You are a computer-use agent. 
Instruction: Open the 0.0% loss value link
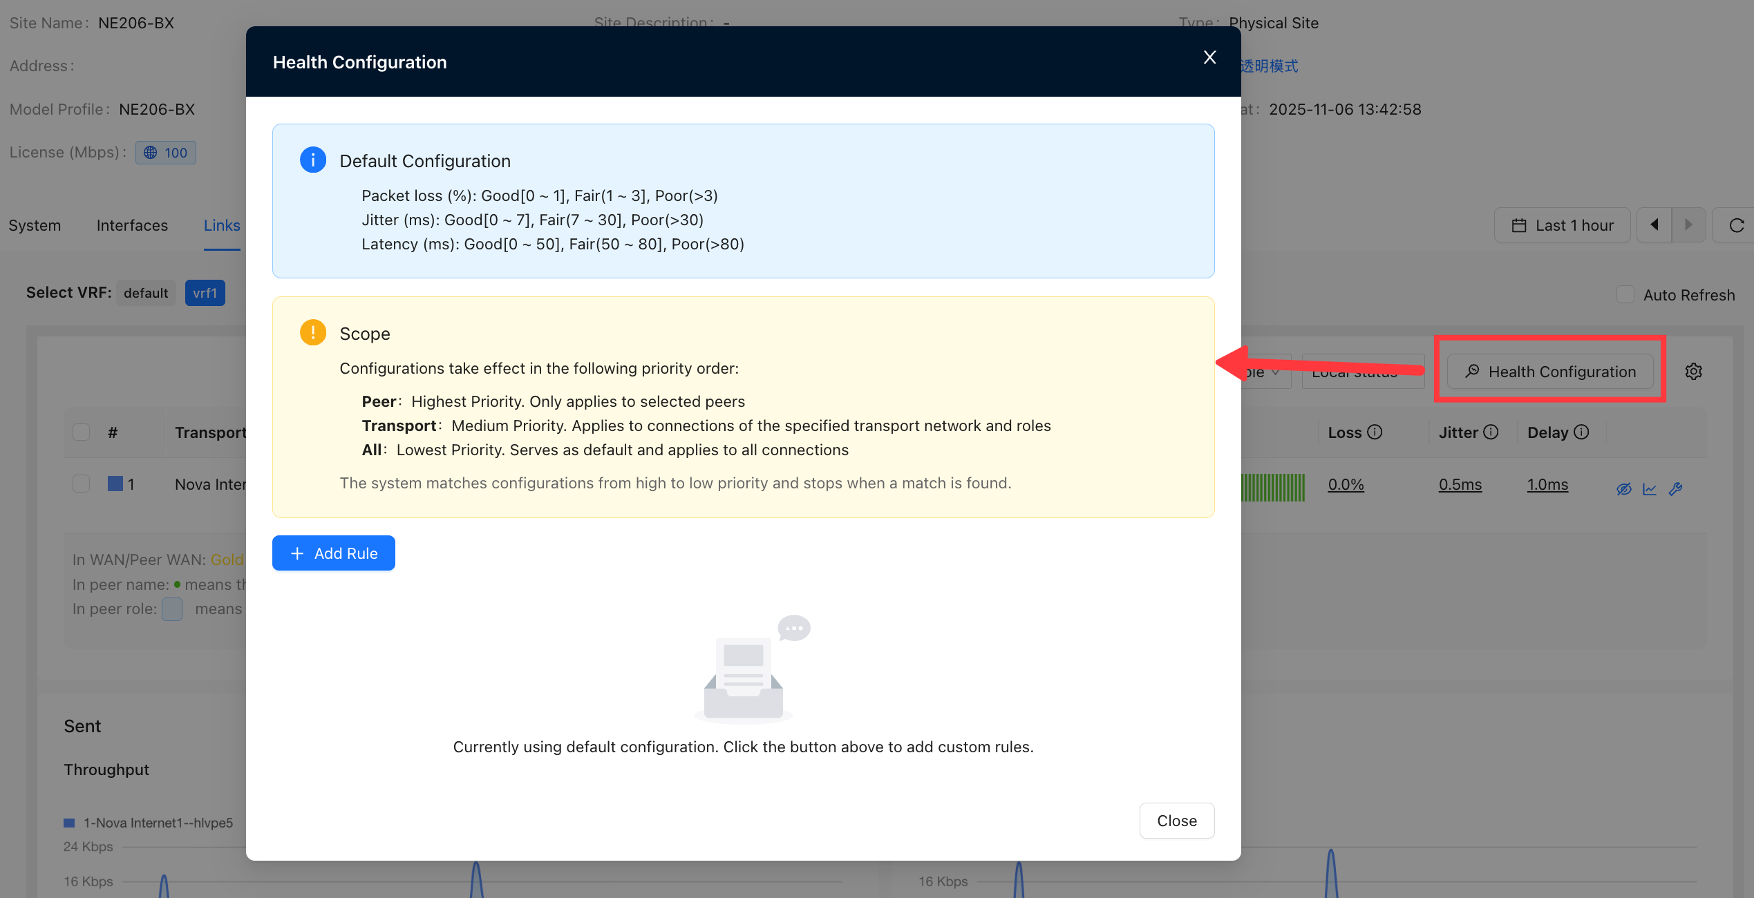(1346, 484)
